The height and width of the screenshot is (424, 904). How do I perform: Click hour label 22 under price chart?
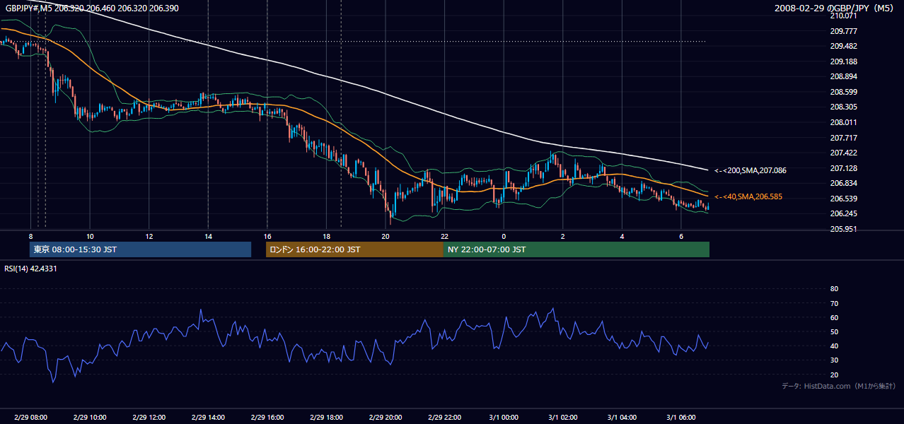[444, 236]
